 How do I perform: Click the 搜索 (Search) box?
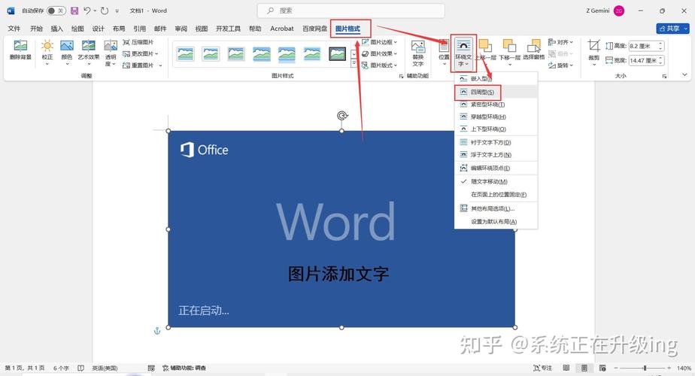(351, 11)
